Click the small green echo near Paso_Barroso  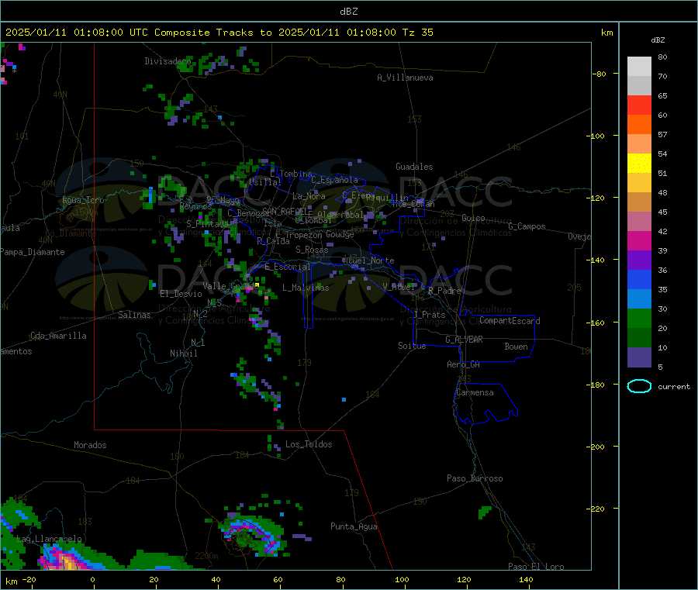click(484, 512)
